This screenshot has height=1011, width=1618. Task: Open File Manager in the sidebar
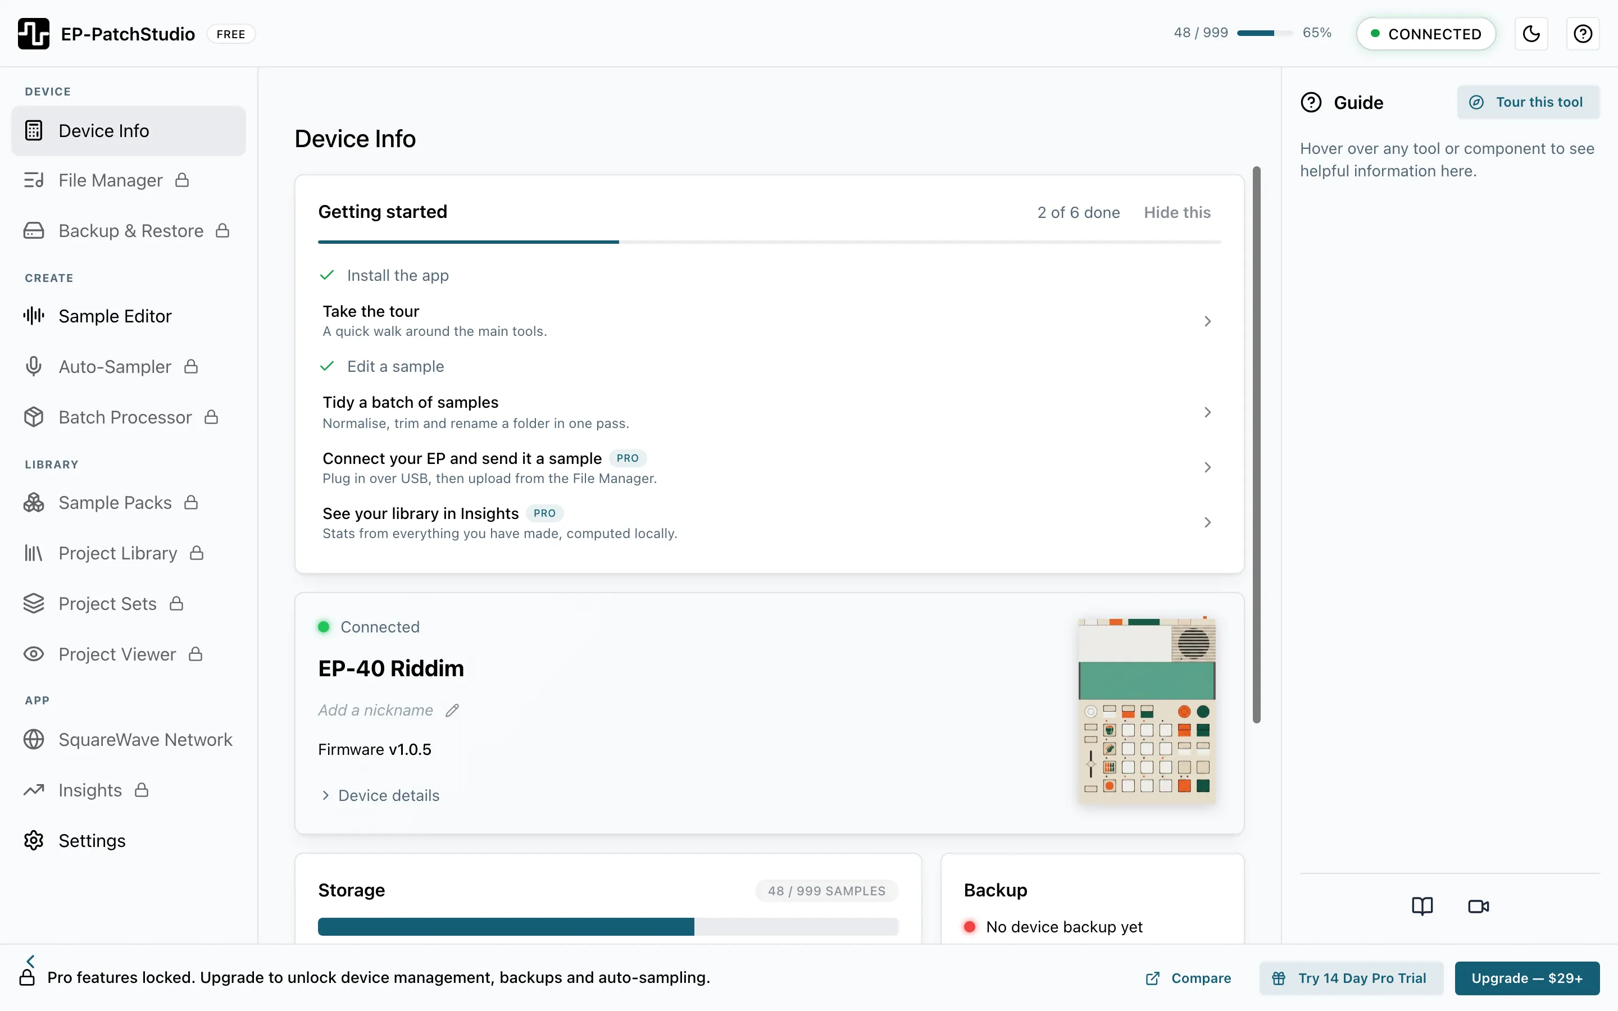click(128, 180)
